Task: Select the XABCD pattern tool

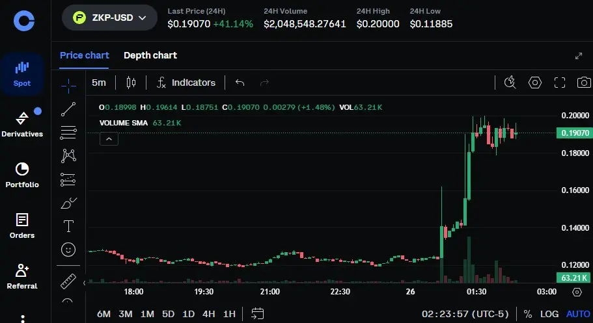Action: click(68, 155)
